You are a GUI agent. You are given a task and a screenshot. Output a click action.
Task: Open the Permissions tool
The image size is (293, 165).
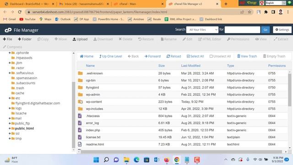point(238,39)
